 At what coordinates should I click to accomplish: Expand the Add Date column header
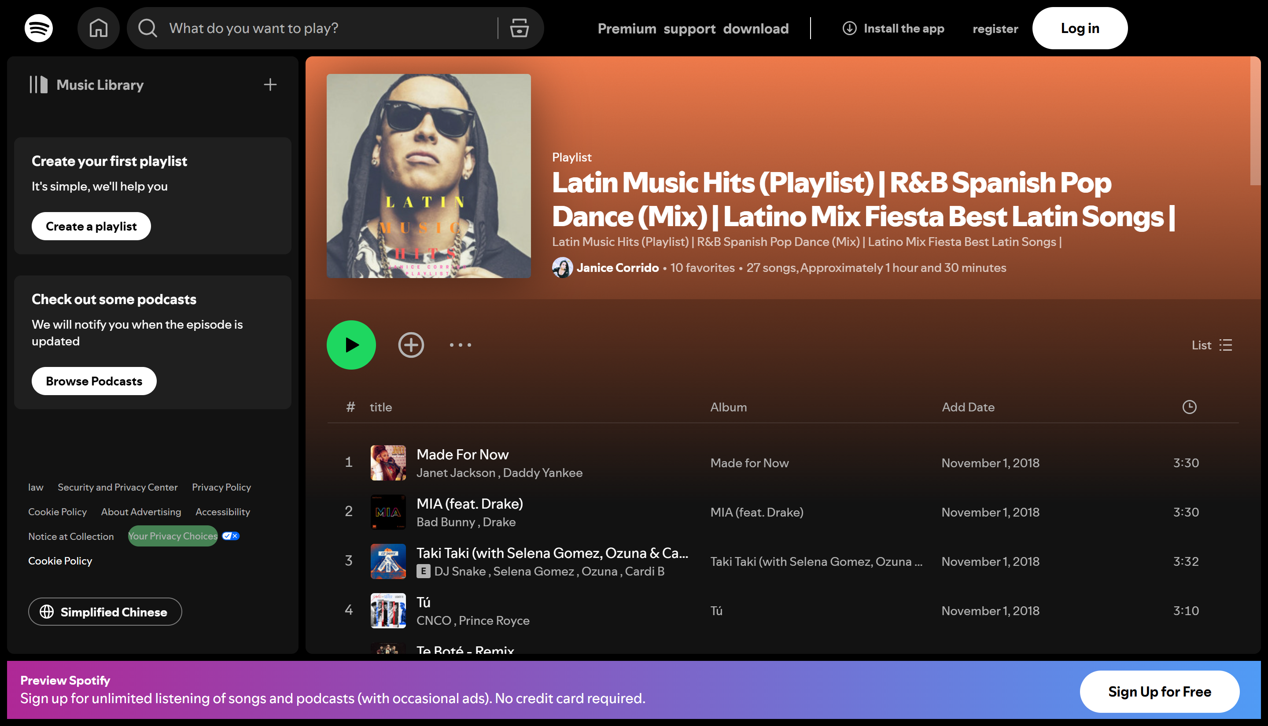coord(968,407)
